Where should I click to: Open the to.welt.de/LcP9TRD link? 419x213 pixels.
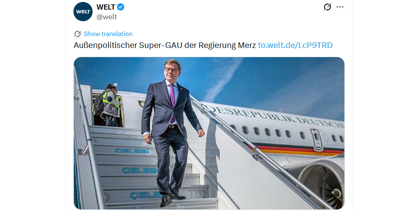(295, 45)
